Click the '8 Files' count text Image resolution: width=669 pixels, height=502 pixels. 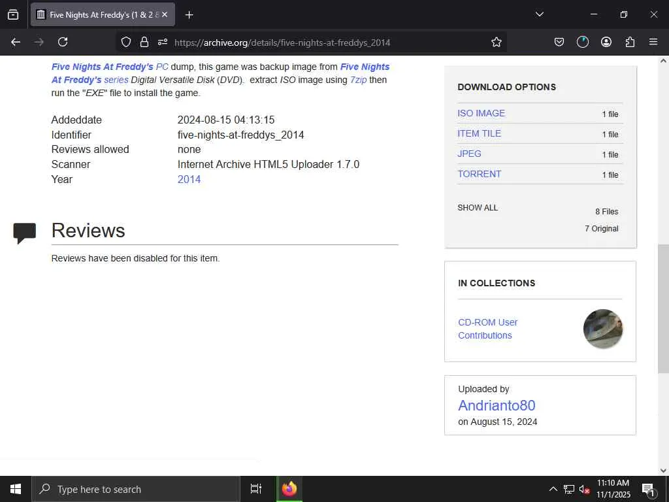click(x=607, y=212)
